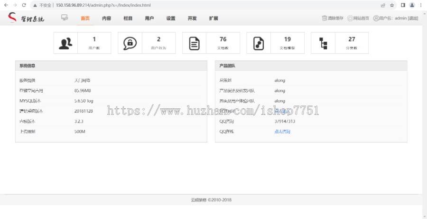427x219 pixels.
Task: Click the category count 27
Action: (x=352, y=39)
